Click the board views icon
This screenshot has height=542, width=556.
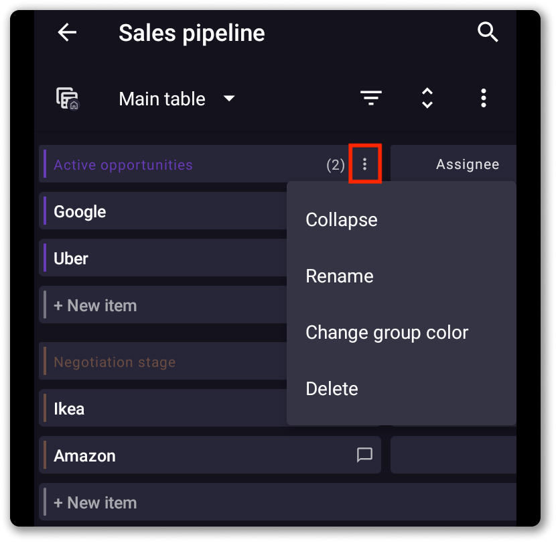tap(67, 99)
